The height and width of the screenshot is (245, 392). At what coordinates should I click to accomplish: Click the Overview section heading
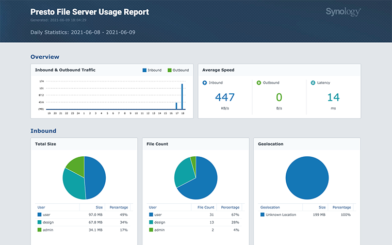45,57
